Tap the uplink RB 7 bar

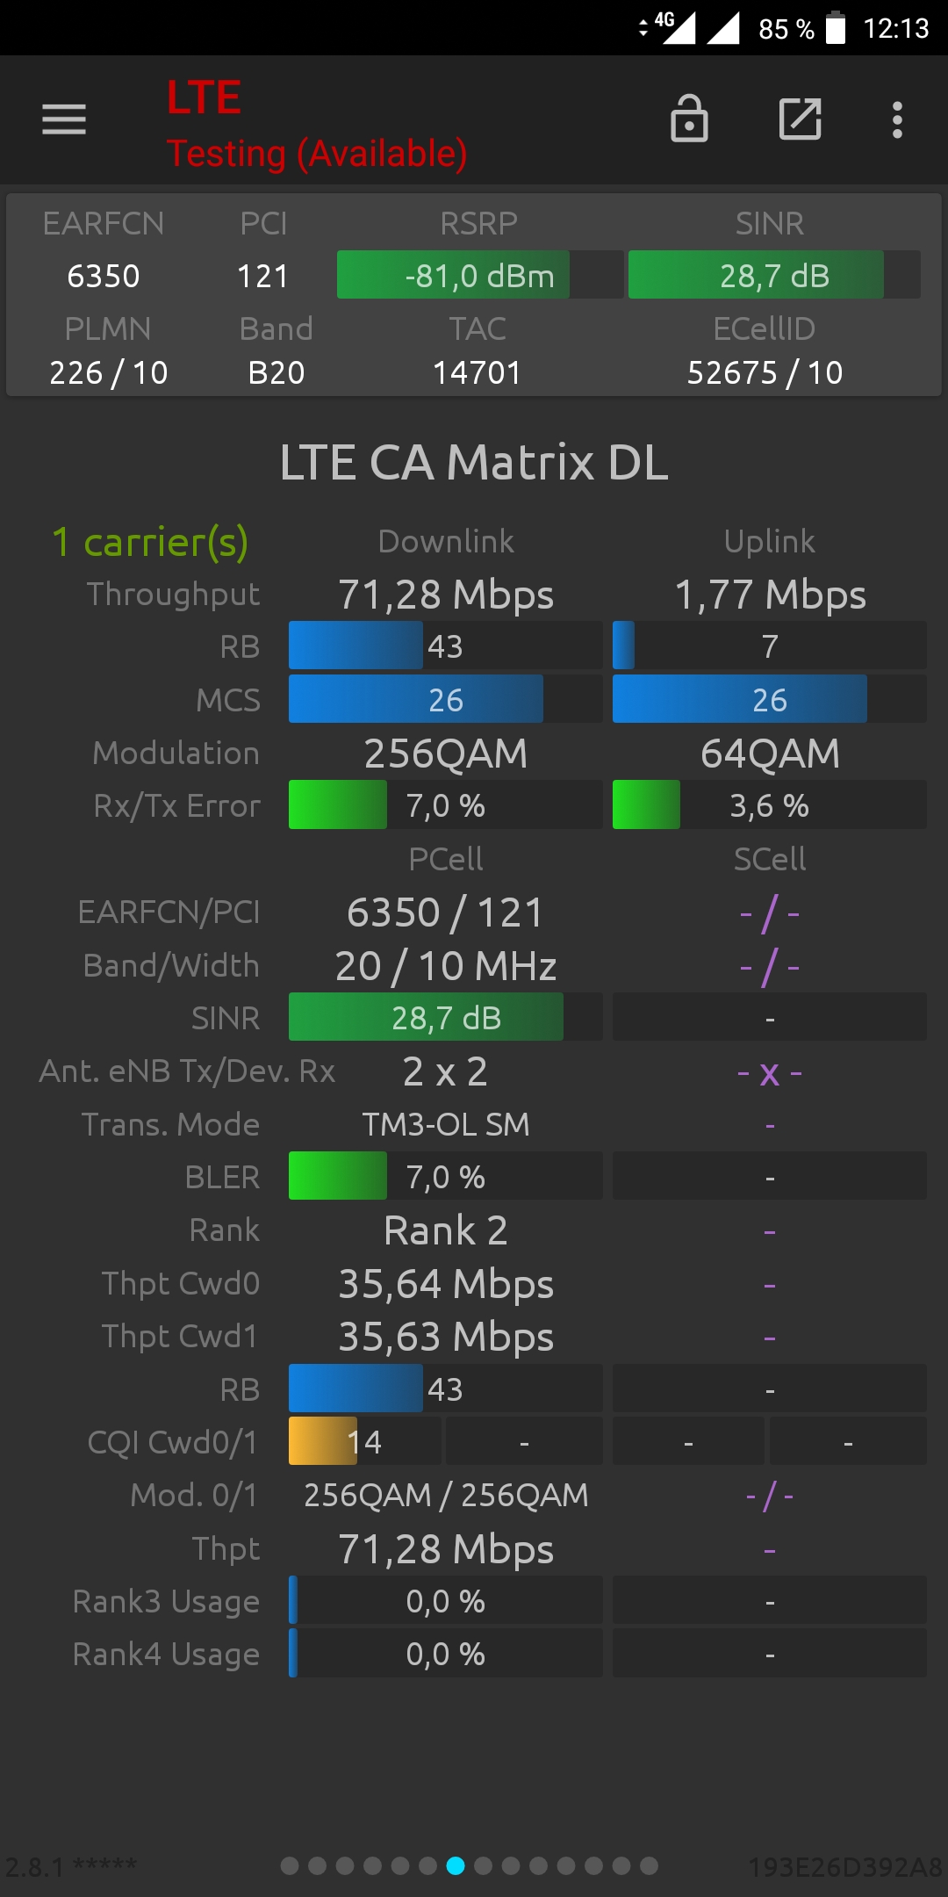point(769,646)
